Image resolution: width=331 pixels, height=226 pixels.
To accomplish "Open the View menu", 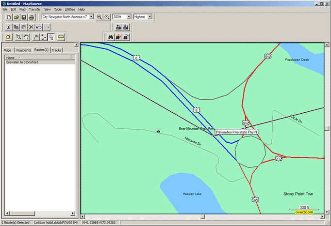I will point(47,9).
